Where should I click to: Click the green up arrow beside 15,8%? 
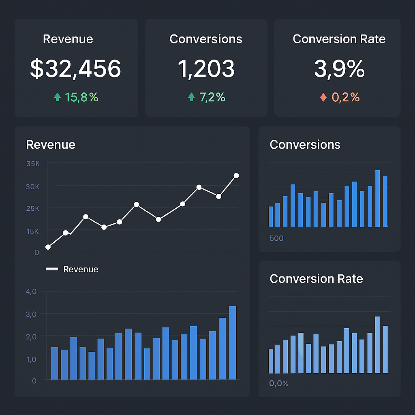coord(58,97)
